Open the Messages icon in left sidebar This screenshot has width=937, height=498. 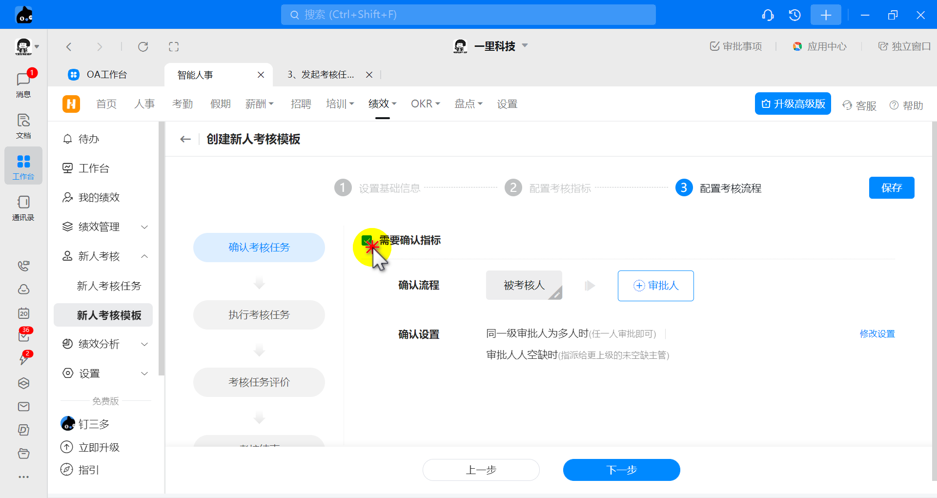point(23,83)
